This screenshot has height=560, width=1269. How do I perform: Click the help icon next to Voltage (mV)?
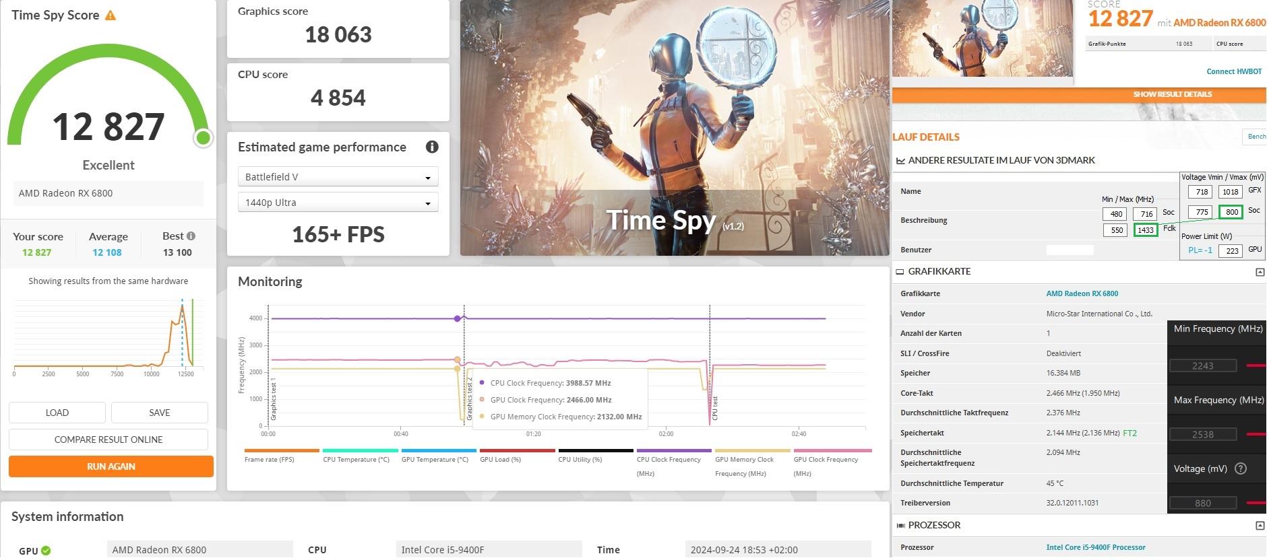pyautogui.click(x=1240, y=468)
